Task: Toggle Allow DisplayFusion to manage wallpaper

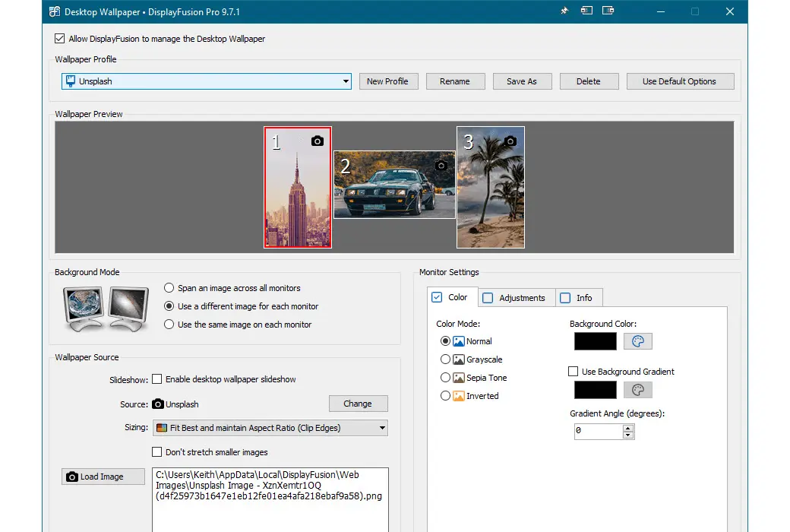Action: click(59, 38)
